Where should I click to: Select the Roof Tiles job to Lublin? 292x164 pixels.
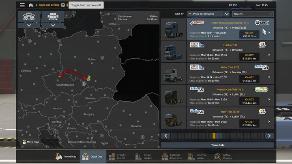pos(230,118)
